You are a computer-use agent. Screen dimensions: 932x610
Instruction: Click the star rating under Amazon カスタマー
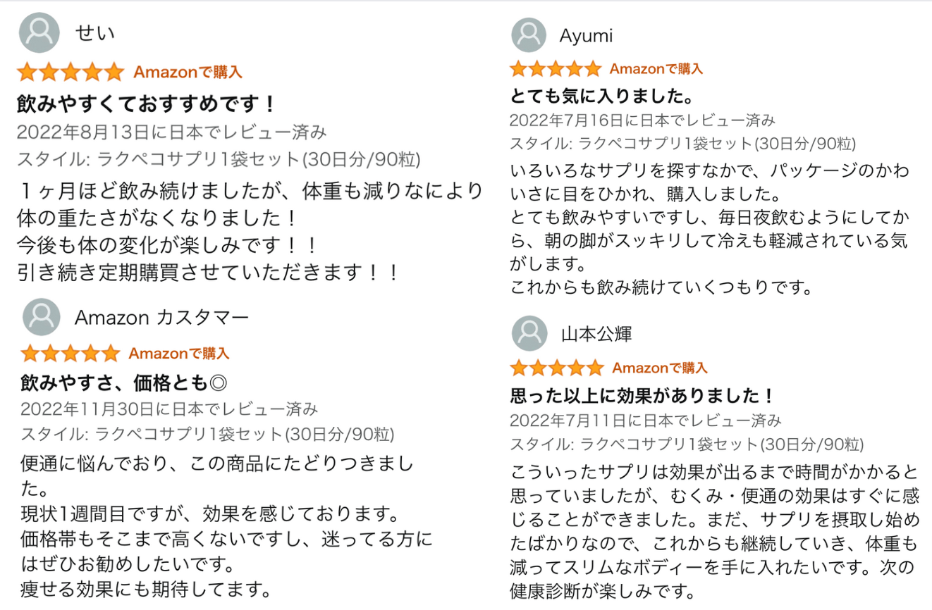tap(70, 353)
